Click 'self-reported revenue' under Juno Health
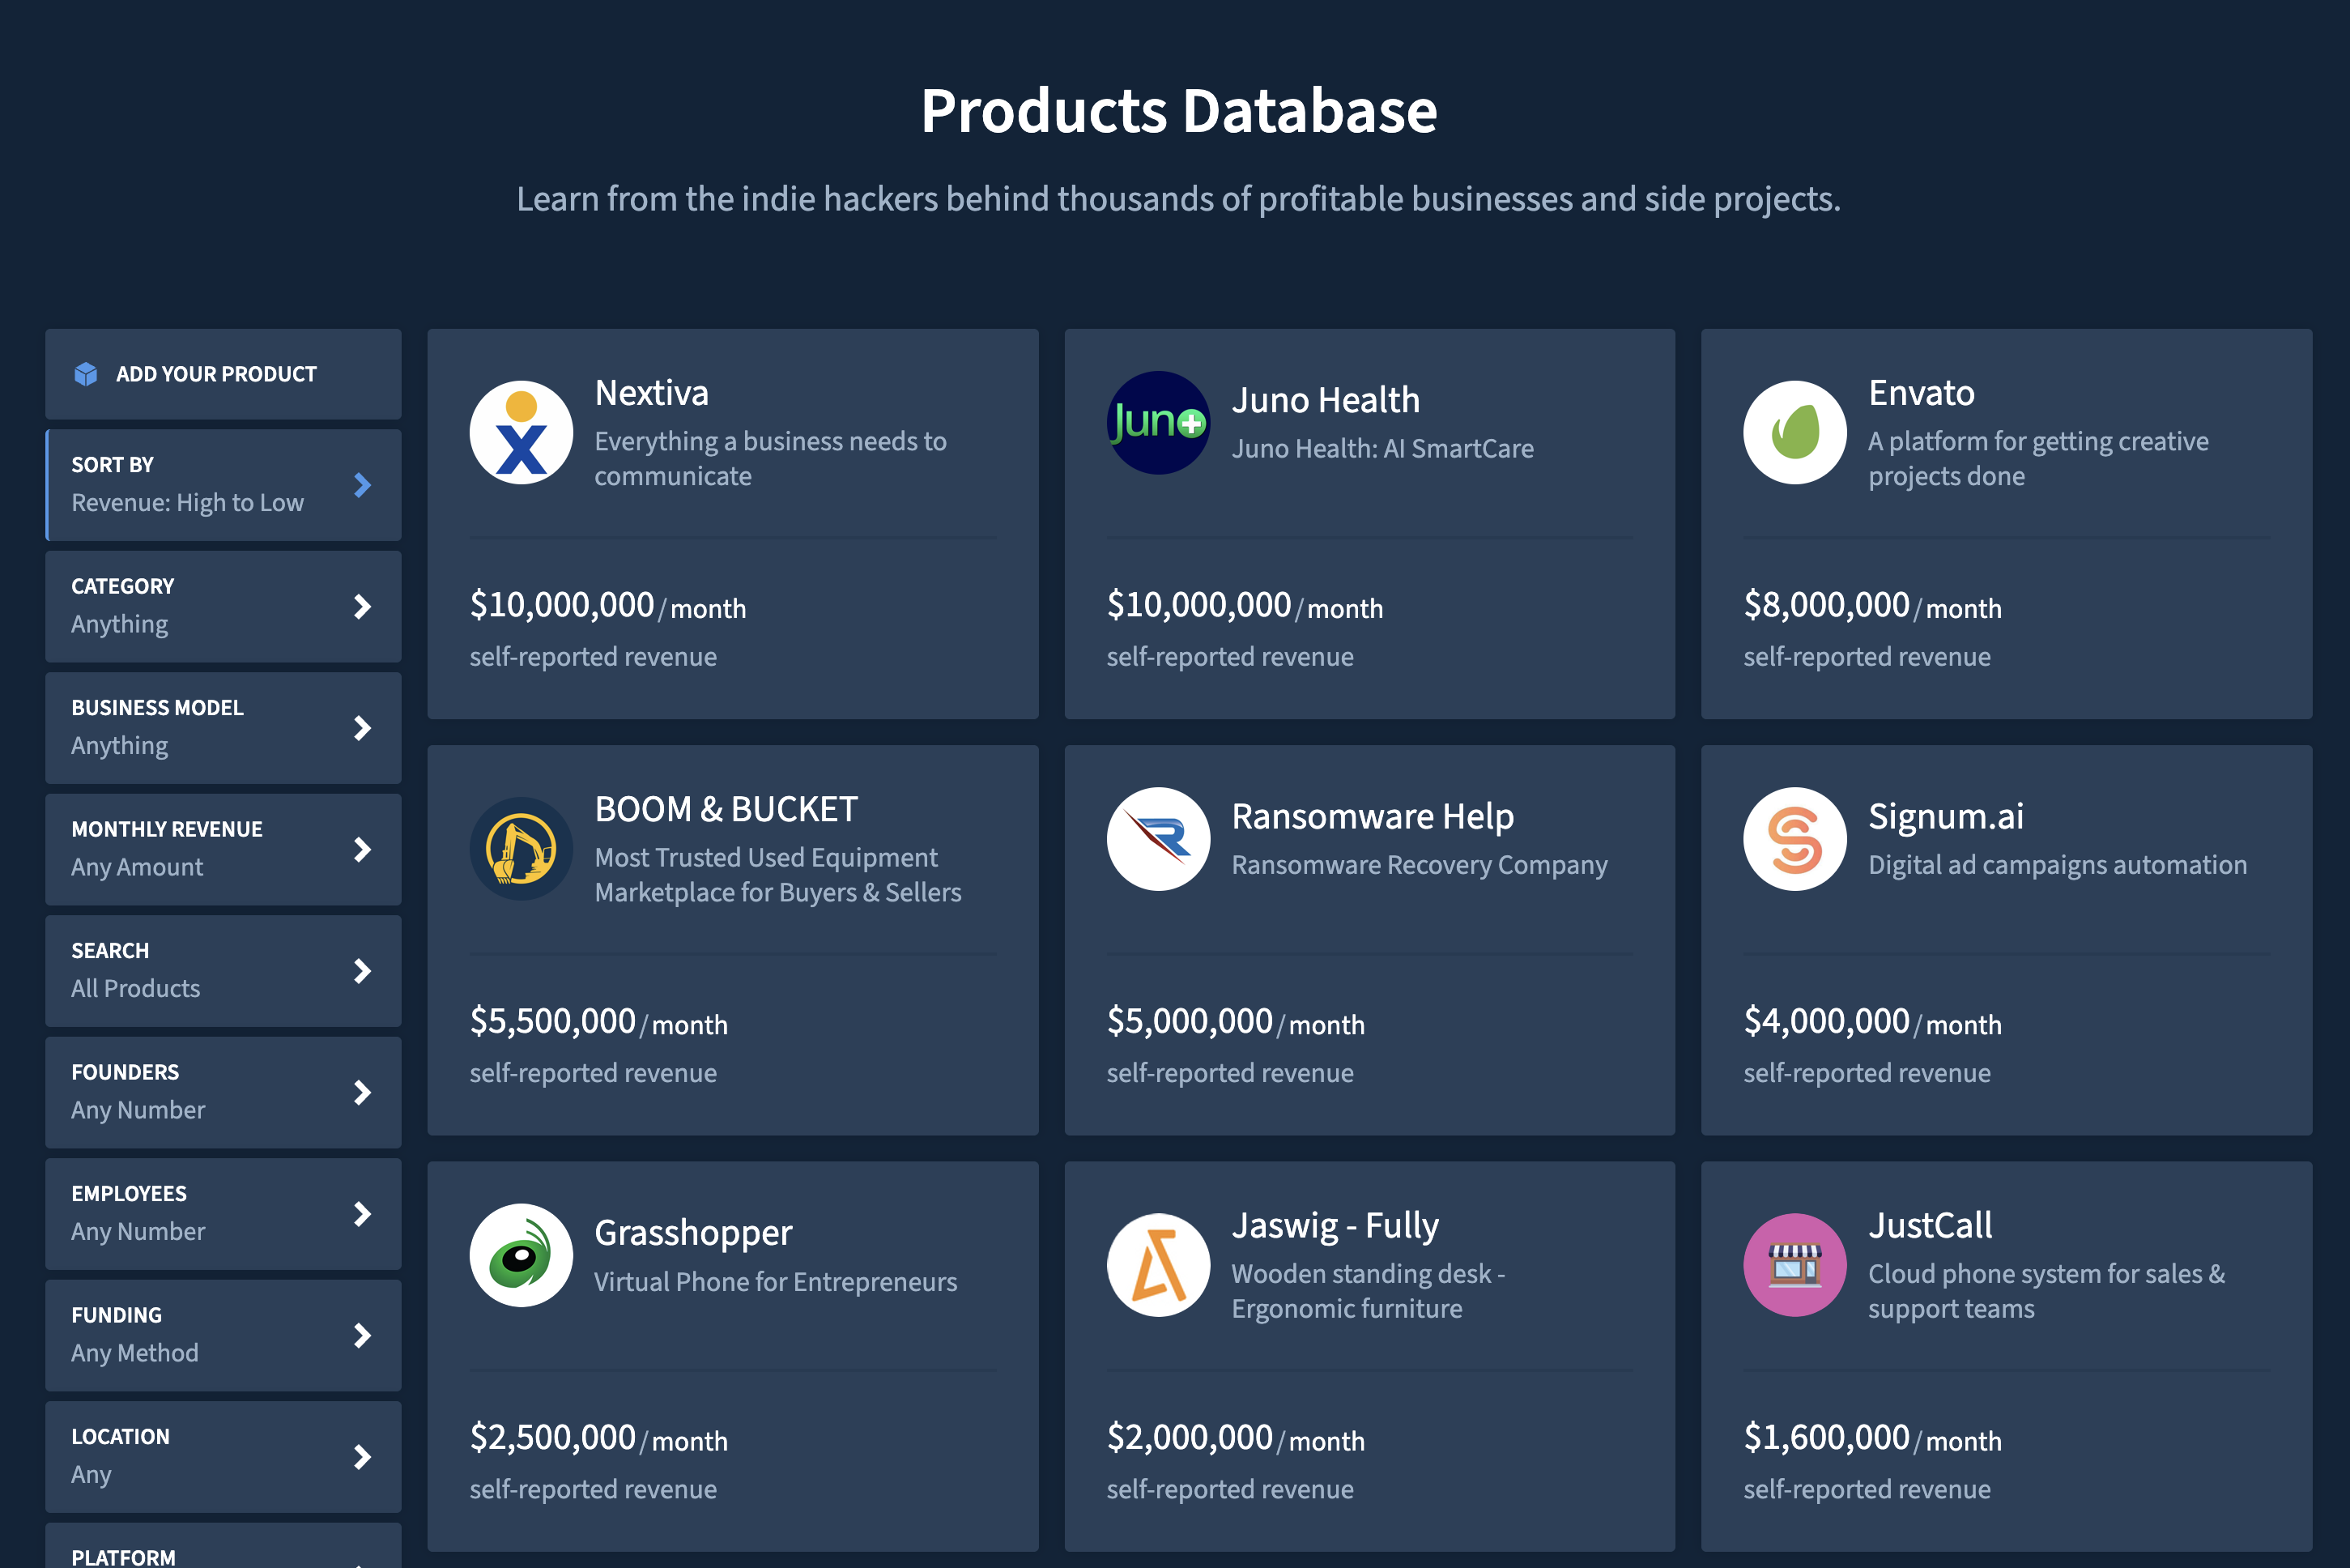Viewport: 2350px width, 1568px height. point(1229,657)
